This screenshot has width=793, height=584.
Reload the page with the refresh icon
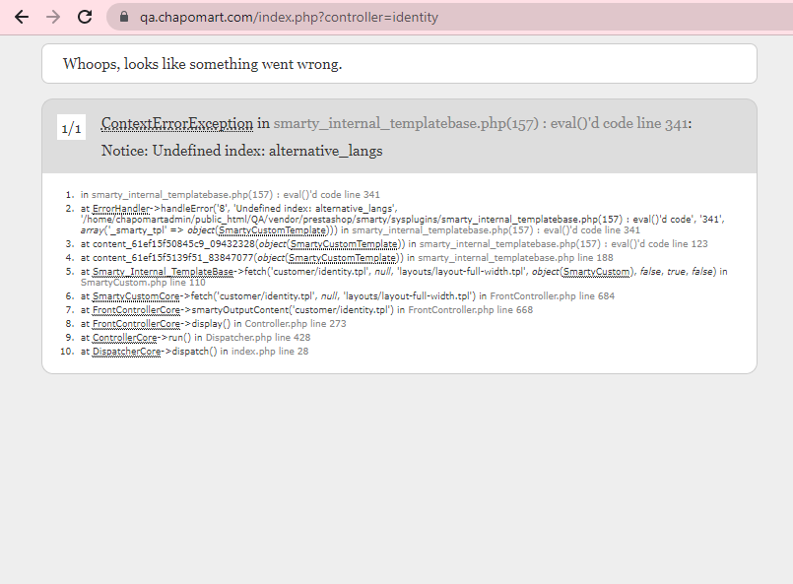point(85,17)
